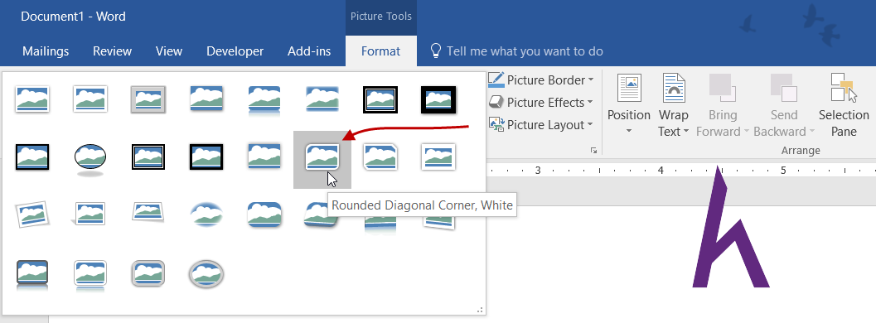This screenshot has height=323, width=876.
Task: Choose the Soft Edge Oval style
Action: tap(206, 215)
